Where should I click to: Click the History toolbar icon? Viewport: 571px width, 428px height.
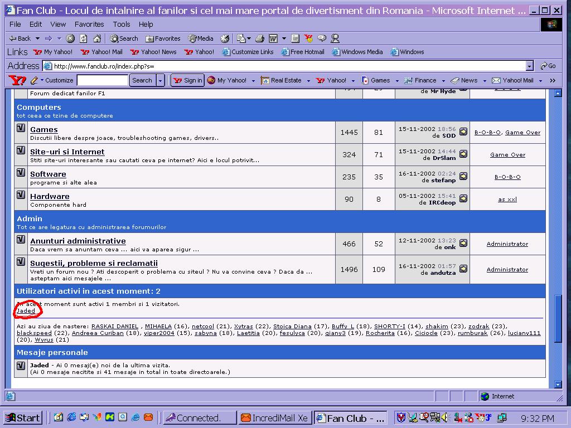pyautogui.click(x=225, y=38)
